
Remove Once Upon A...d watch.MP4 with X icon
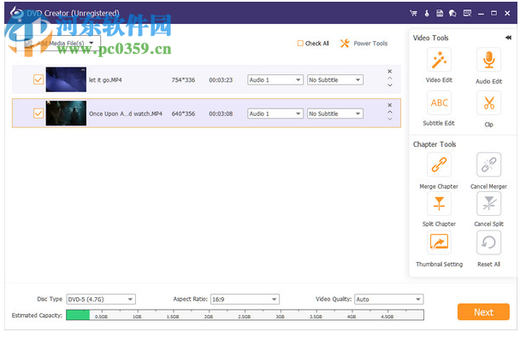point(390,105)
